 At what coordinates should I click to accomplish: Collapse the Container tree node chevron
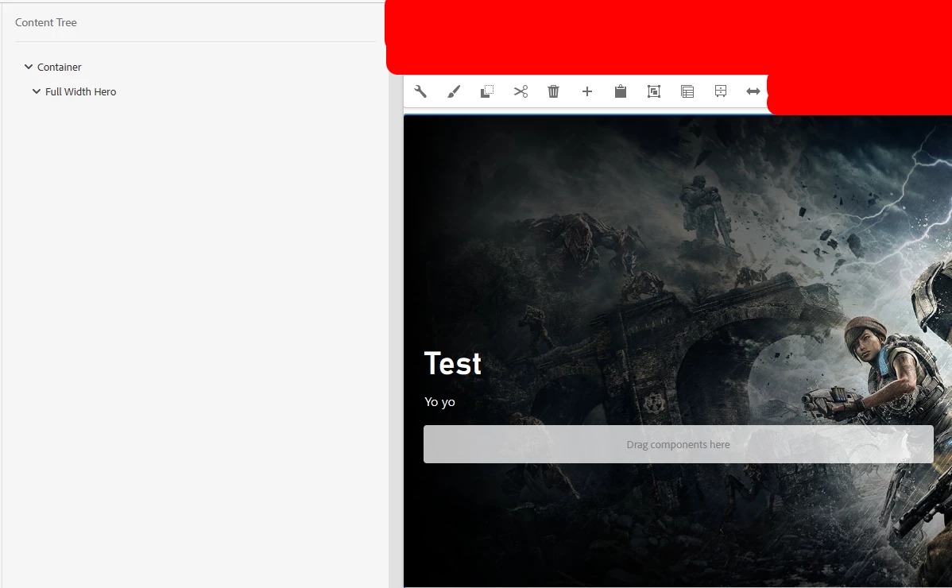[28, 67]
